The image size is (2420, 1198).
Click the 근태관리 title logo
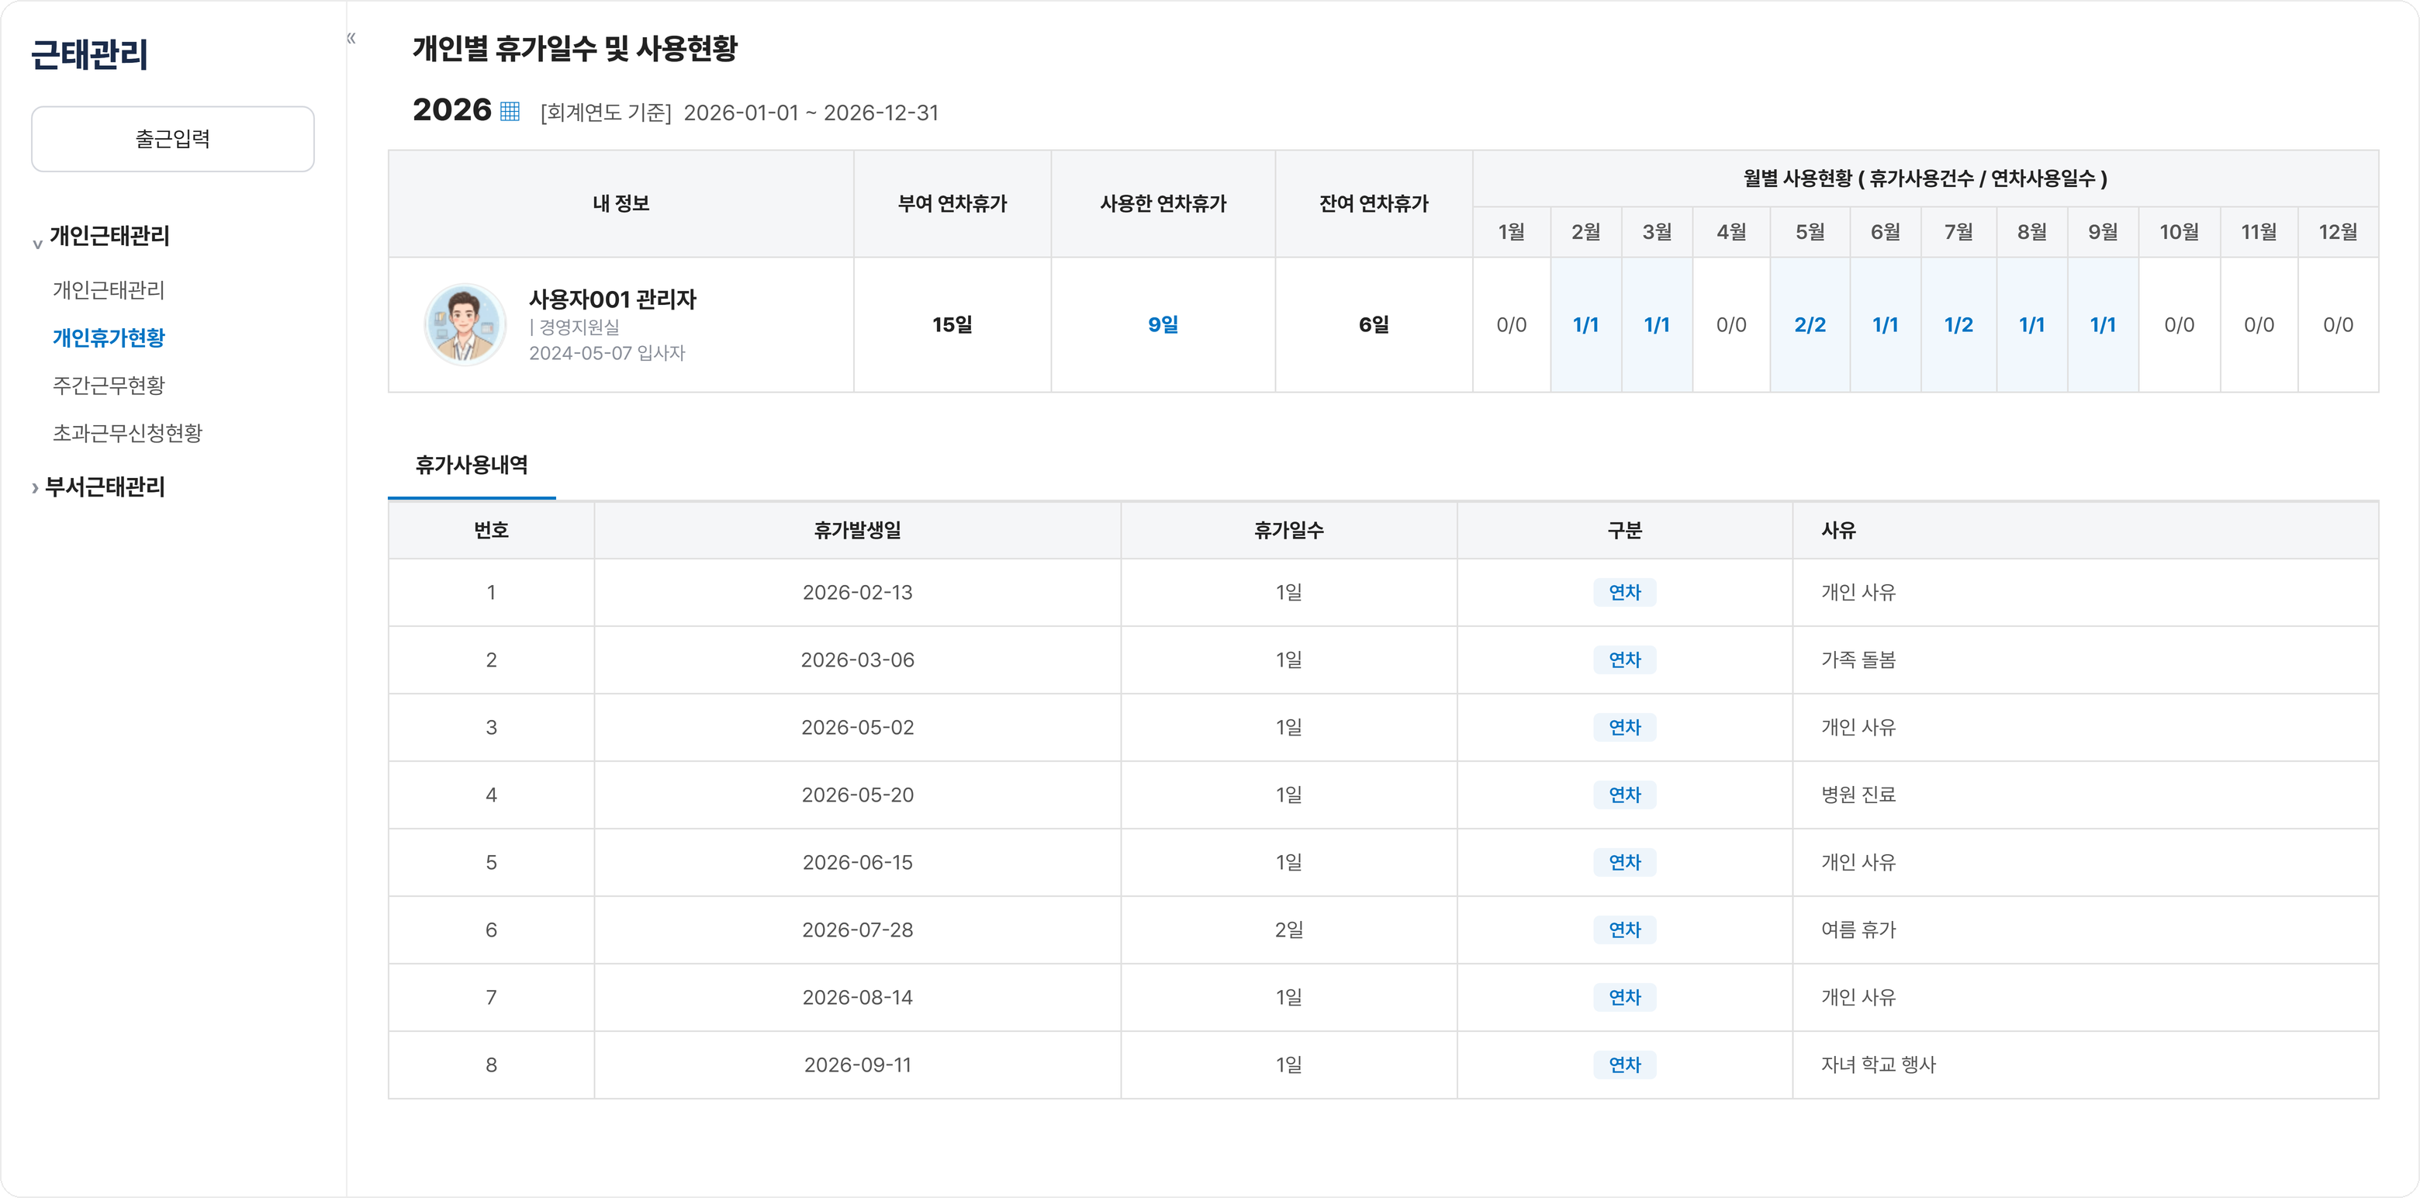pos(90,54)
